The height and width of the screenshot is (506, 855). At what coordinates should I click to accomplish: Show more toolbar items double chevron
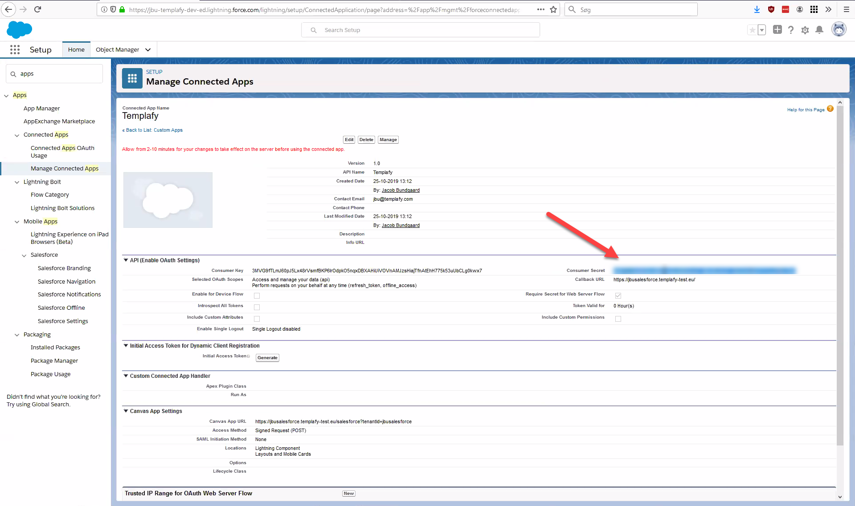click(828, 9)
